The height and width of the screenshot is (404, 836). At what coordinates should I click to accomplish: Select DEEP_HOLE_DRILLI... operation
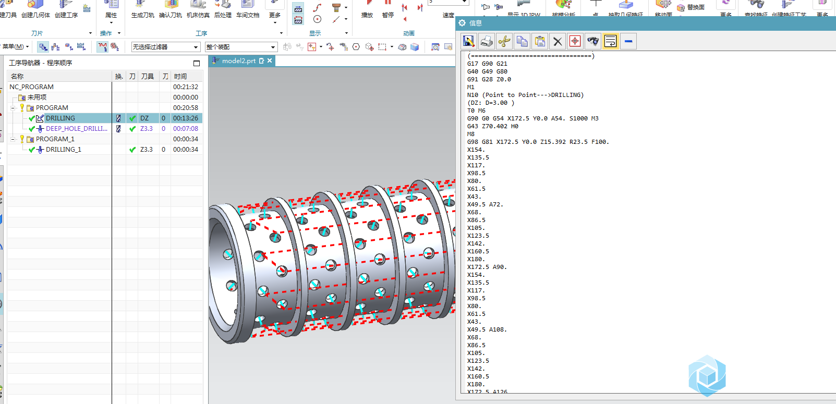77,129
